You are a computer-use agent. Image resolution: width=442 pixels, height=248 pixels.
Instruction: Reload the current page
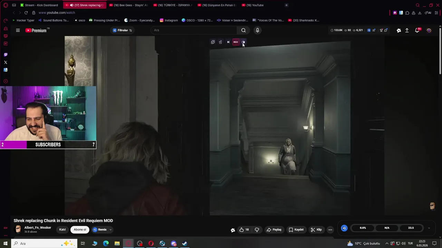(26, 13)
